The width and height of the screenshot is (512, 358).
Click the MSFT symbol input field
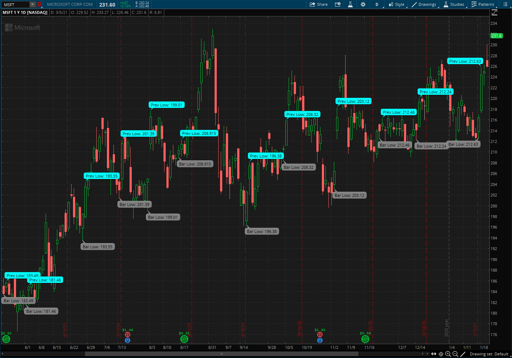[x=16, y=4]
